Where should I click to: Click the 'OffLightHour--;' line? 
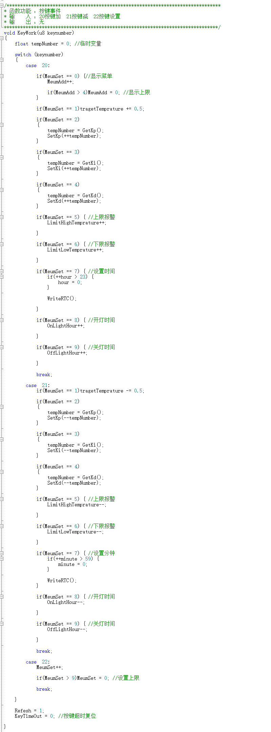pos(67,629)
